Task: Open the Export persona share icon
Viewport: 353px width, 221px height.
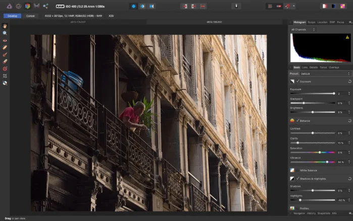Action: (x=45, y=6)
